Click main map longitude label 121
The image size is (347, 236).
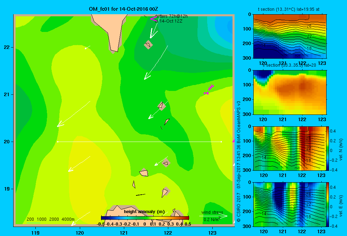[x=124, y=233]
